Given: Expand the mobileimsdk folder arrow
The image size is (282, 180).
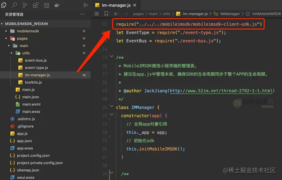Looking at the screenshot, I should [6, 31].
